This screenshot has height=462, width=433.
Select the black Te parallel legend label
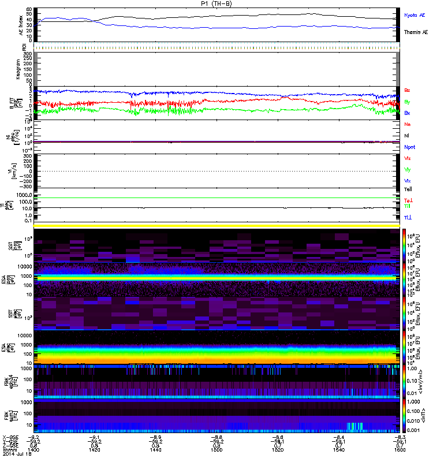coord(408,189)
